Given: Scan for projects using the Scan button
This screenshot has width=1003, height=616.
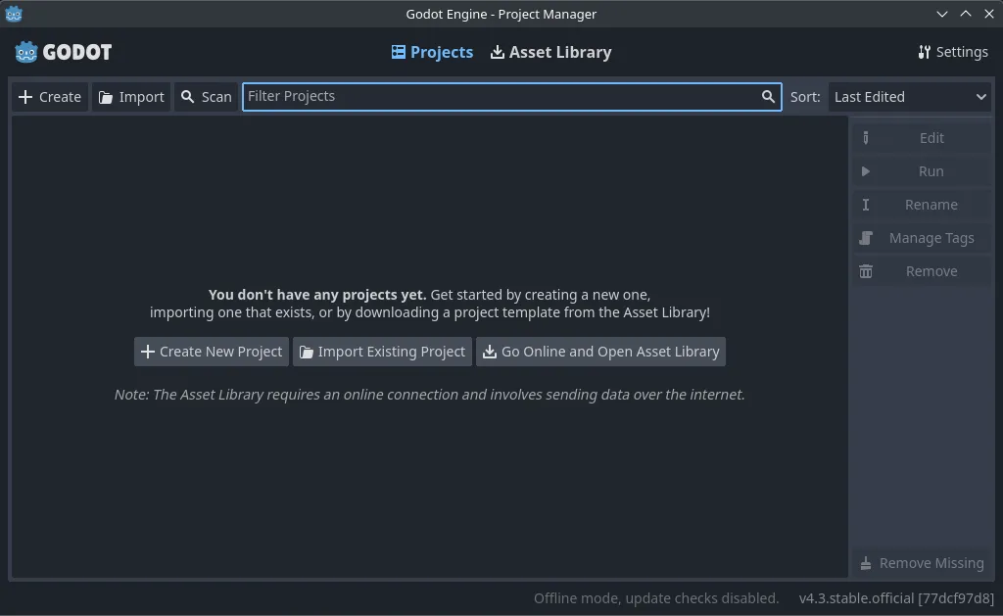Looking at the screenshot, I should click(206, 97).
